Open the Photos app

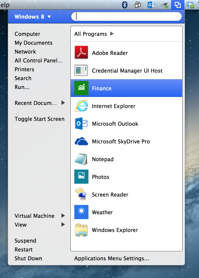(x=101, y=177)
